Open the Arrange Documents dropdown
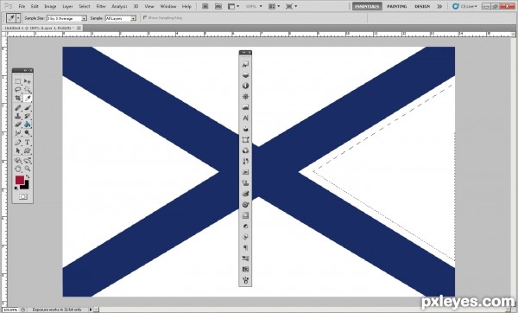This screenshot has height=313, width=518. (275, 6)
